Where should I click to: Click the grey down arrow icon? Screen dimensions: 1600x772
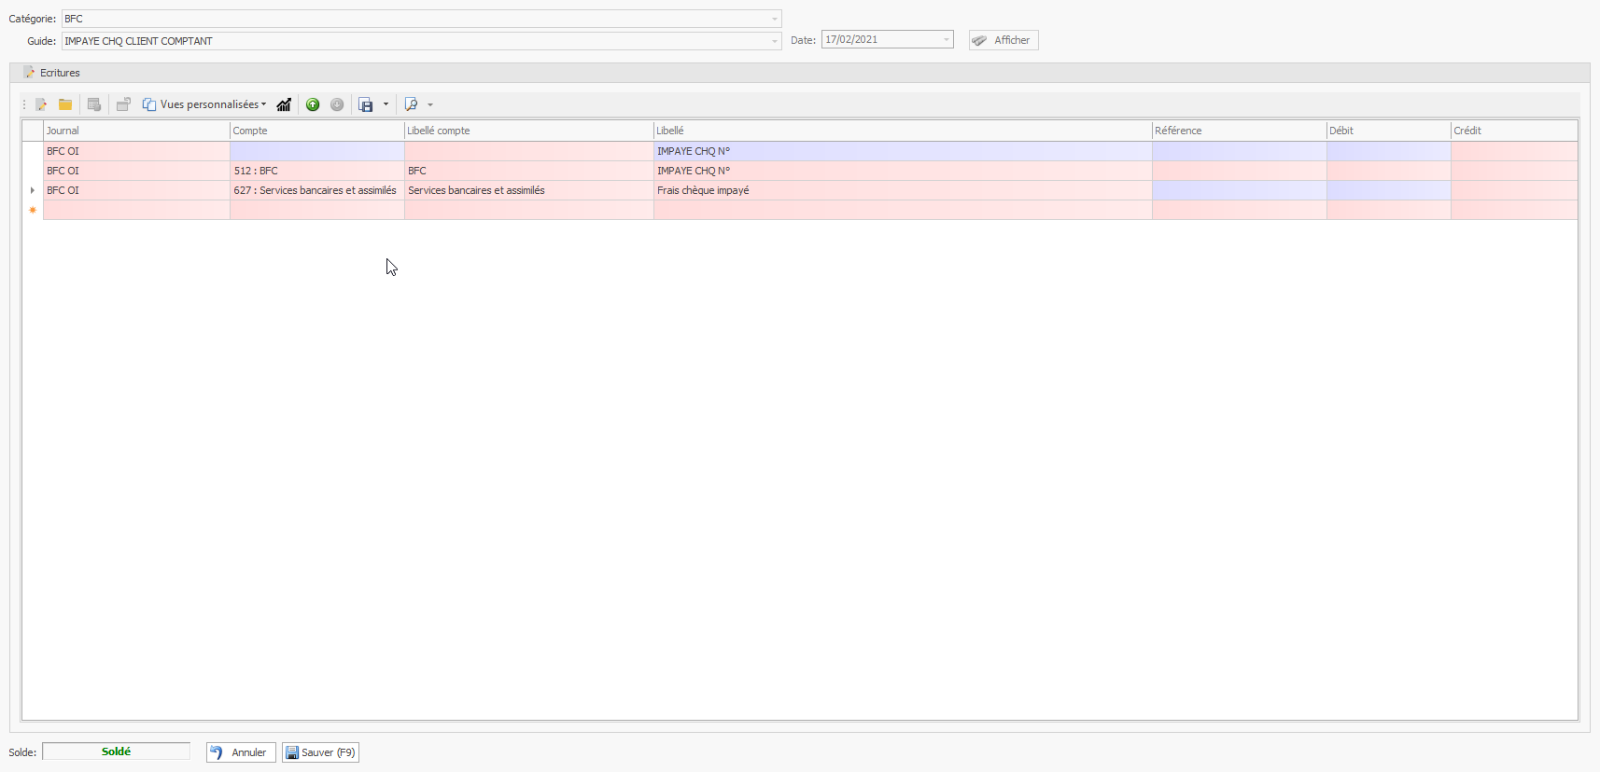tap(337, 104)
